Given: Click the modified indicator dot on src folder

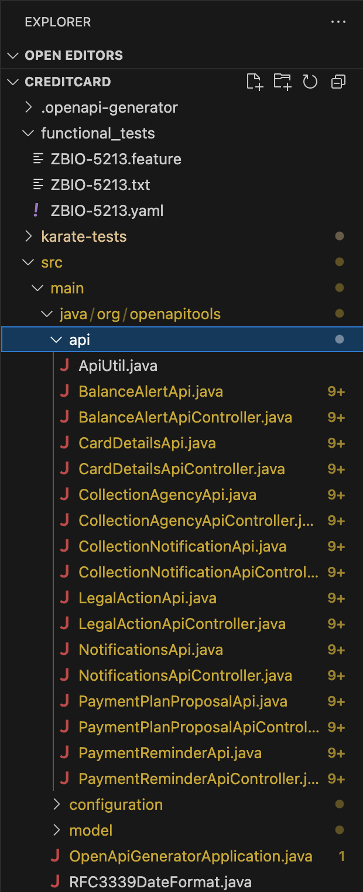Looking at the screenshot, I should [x=340, y=262].
